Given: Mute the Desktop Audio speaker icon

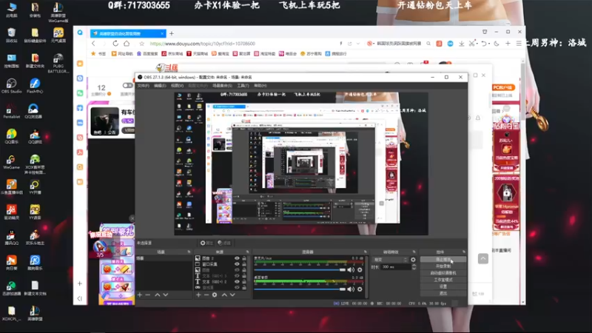Looking at the screenshot, I should (x=351, y=289).
